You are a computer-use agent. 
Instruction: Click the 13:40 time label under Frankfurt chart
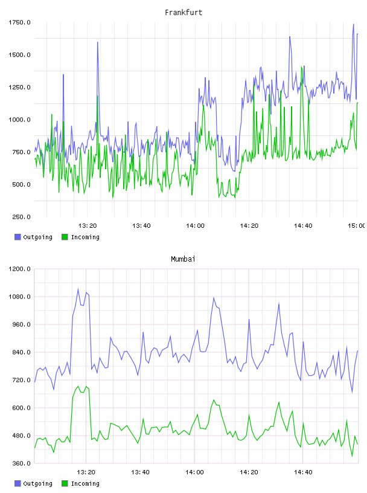click(141, 225)
